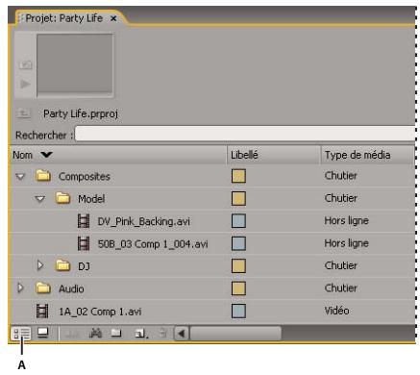Click the preview thumbnail viewer area
The width and height of the screenshot is (420, 375).
pos(75,64)
